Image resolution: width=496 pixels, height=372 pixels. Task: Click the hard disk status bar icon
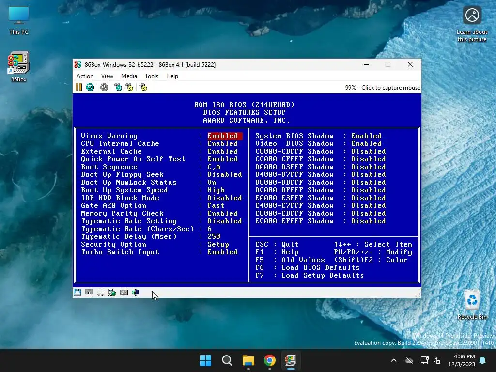point(124,293)
